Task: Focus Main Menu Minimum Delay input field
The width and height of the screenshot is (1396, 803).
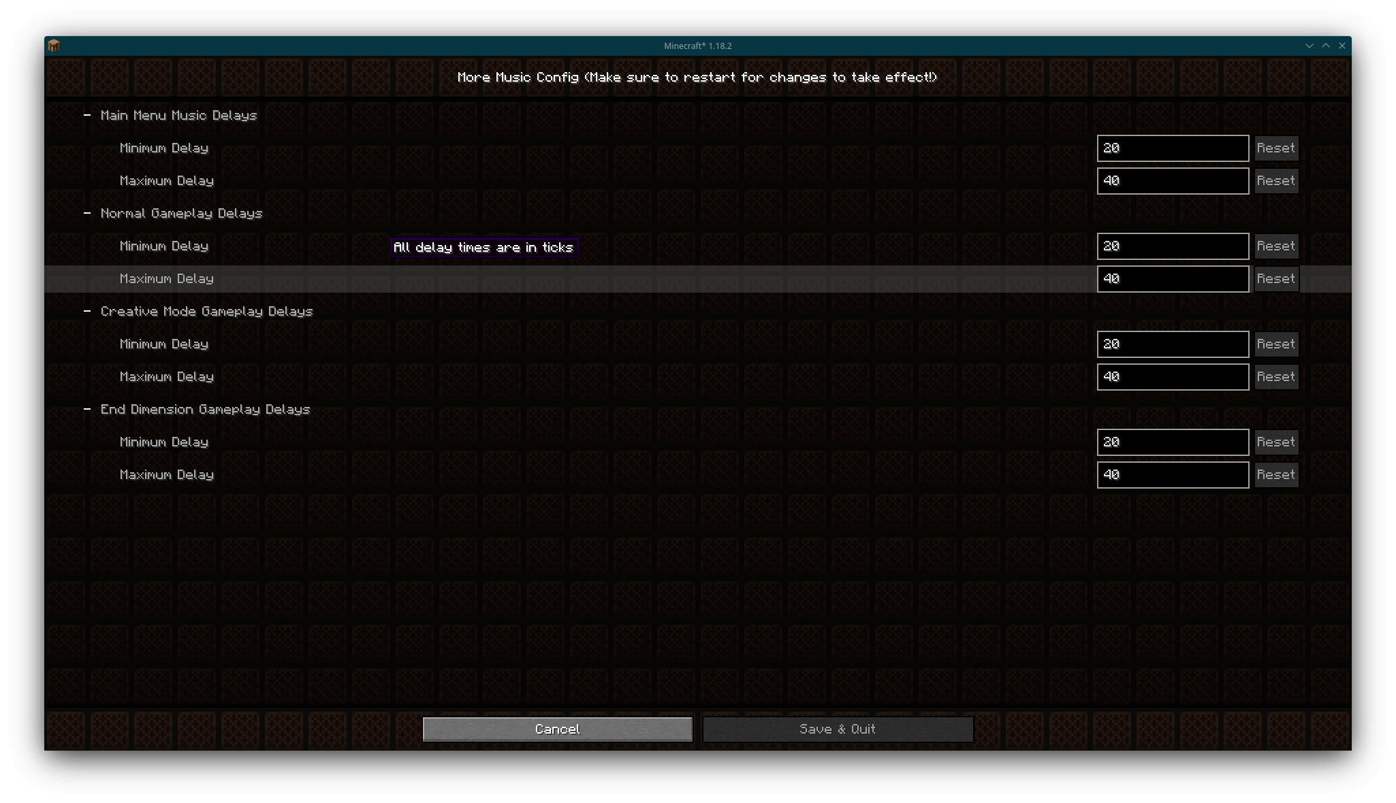Action: click(1173, 148)
